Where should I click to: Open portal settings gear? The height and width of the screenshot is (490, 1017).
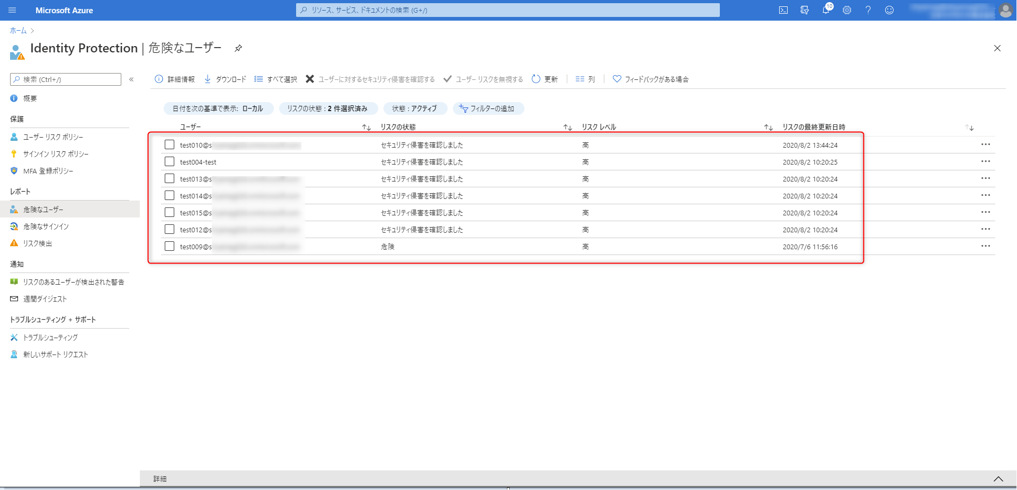[847, 10]
